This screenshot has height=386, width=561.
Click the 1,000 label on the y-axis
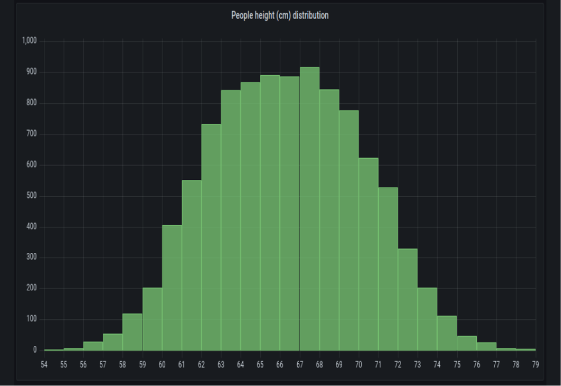click(29, 41)
